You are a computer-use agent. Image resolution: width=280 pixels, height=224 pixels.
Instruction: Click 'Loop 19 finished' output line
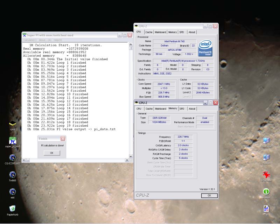point(58,126)
